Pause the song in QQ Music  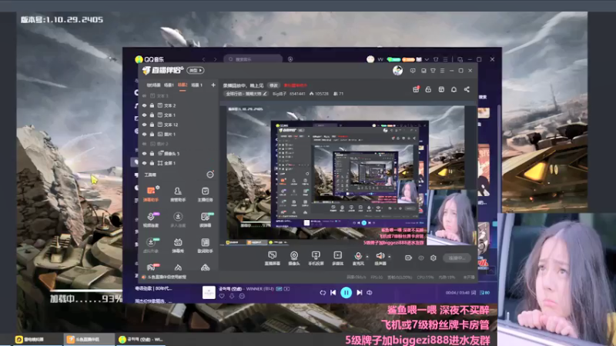346,293
